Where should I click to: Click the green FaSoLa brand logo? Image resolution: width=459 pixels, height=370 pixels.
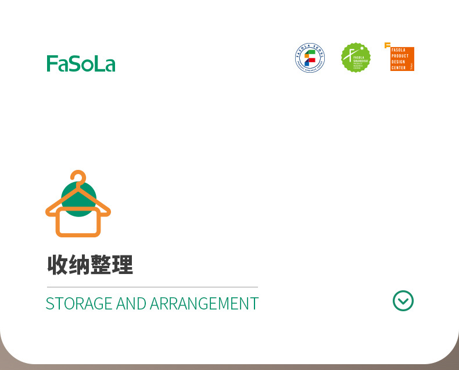(x=81, y=63)
